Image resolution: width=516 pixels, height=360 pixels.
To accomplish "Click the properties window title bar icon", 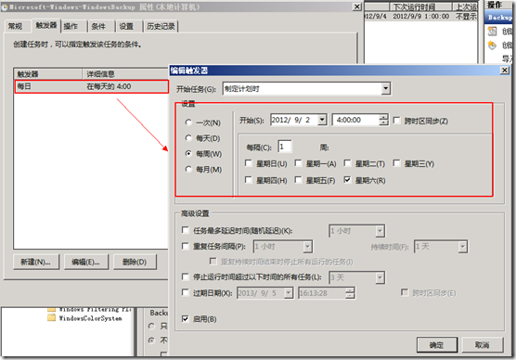I will pyautogui.click(x=5, y=7).
